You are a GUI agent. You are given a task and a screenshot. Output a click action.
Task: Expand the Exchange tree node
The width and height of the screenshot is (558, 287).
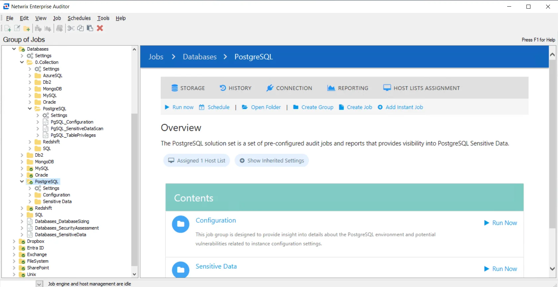coord(14,255)
